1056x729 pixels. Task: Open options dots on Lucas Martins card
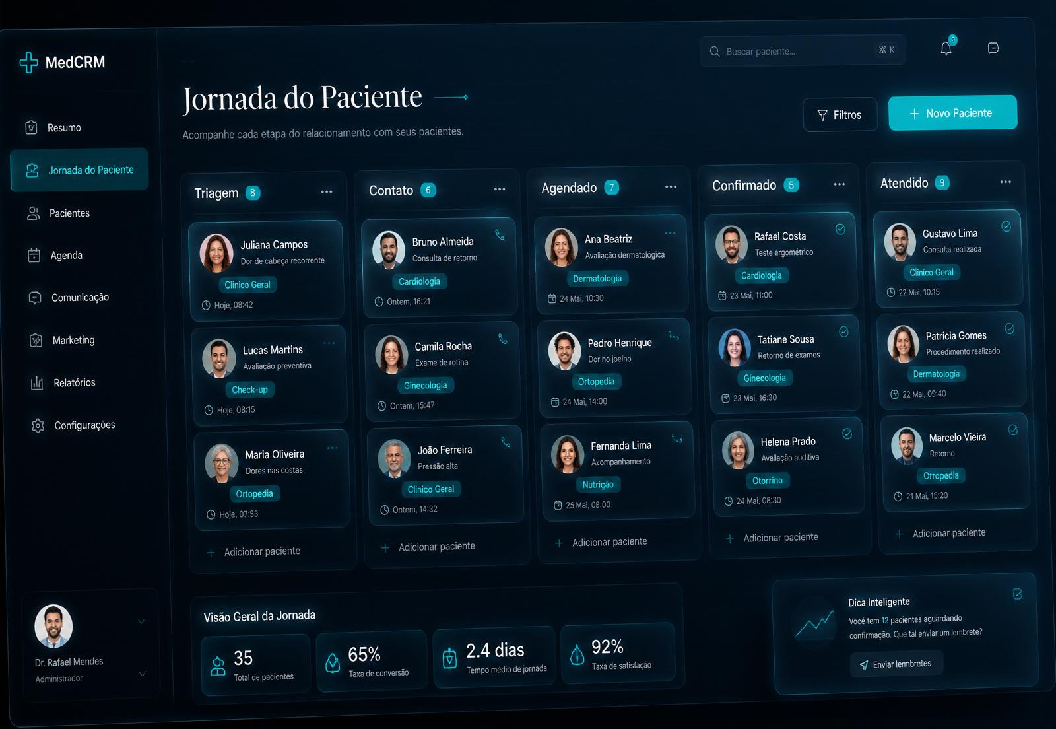[329, 343]
